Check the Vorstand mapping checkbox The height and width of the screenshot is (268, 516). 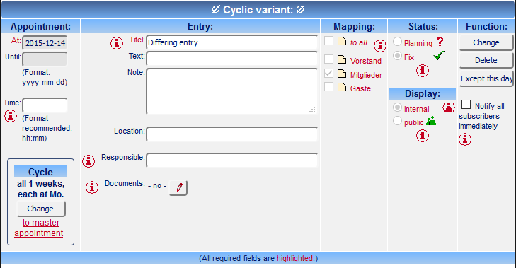click(328, 59)
